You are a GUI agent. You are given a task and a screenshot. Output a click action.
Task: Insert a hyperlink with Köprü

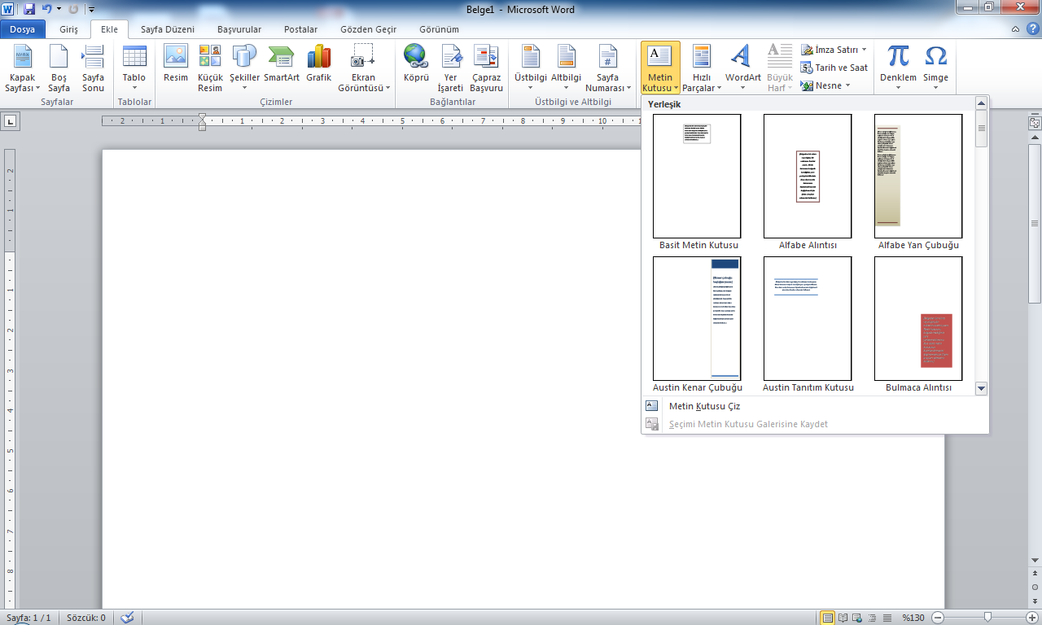pos(416,68)
